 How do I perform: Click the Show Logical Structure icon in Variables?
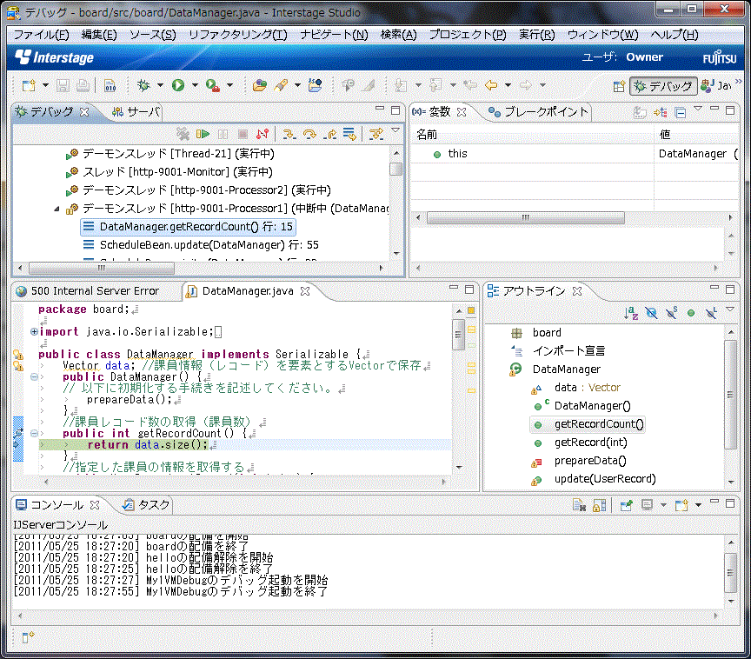click(661, 112)
